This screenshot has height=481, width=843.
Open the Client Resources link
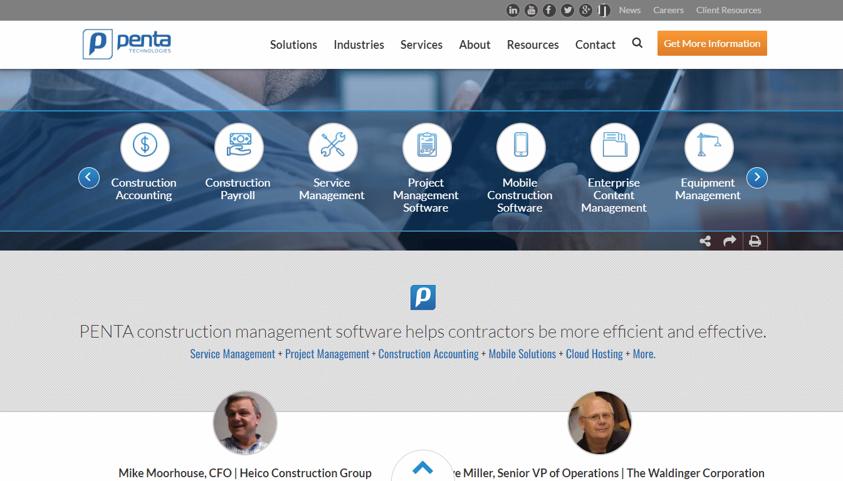pos(728,10)
